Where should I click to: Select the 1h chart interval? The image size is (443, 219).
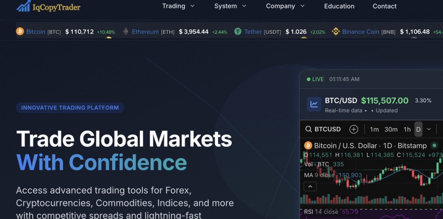407,129
